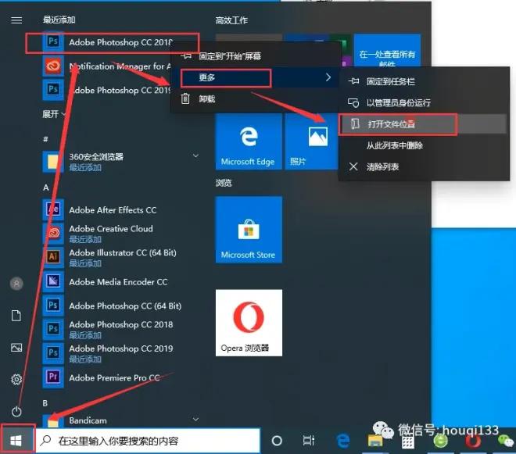Image resolution: width=516 pixels, height=454 pixels.
Task: Select 打开文件位置 in submenu
Action: coord(424,124)
